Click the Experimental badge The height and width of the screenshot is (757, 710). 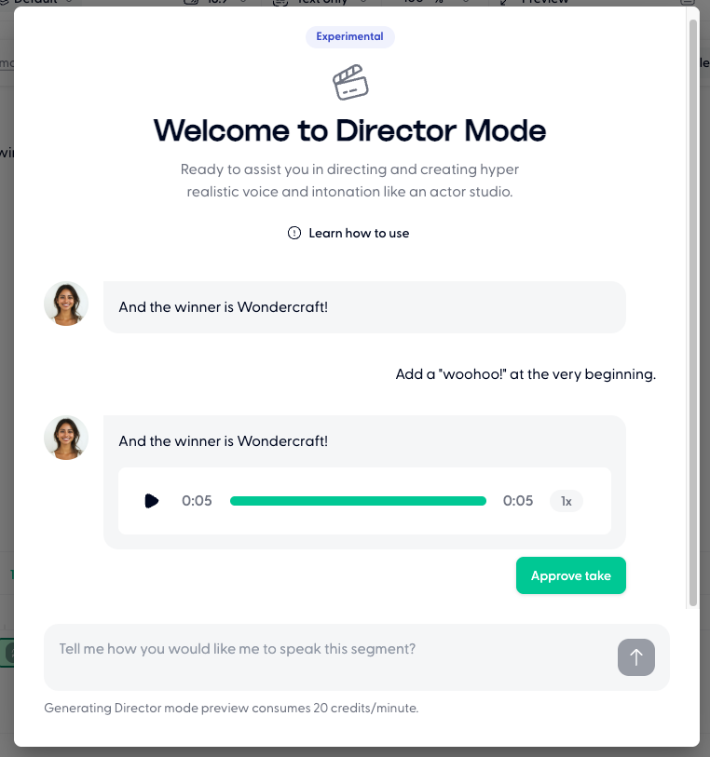(x=349, y=36)
